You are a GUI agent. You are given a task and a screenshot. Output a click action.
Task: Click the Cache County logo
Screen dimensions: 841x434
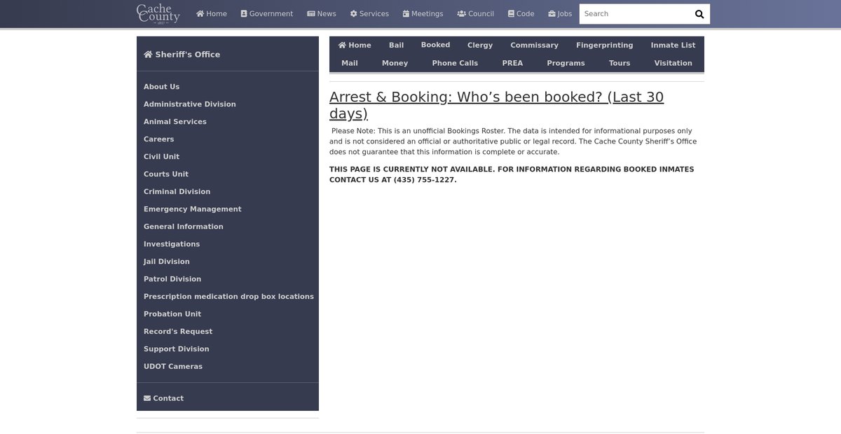point(158,13)
